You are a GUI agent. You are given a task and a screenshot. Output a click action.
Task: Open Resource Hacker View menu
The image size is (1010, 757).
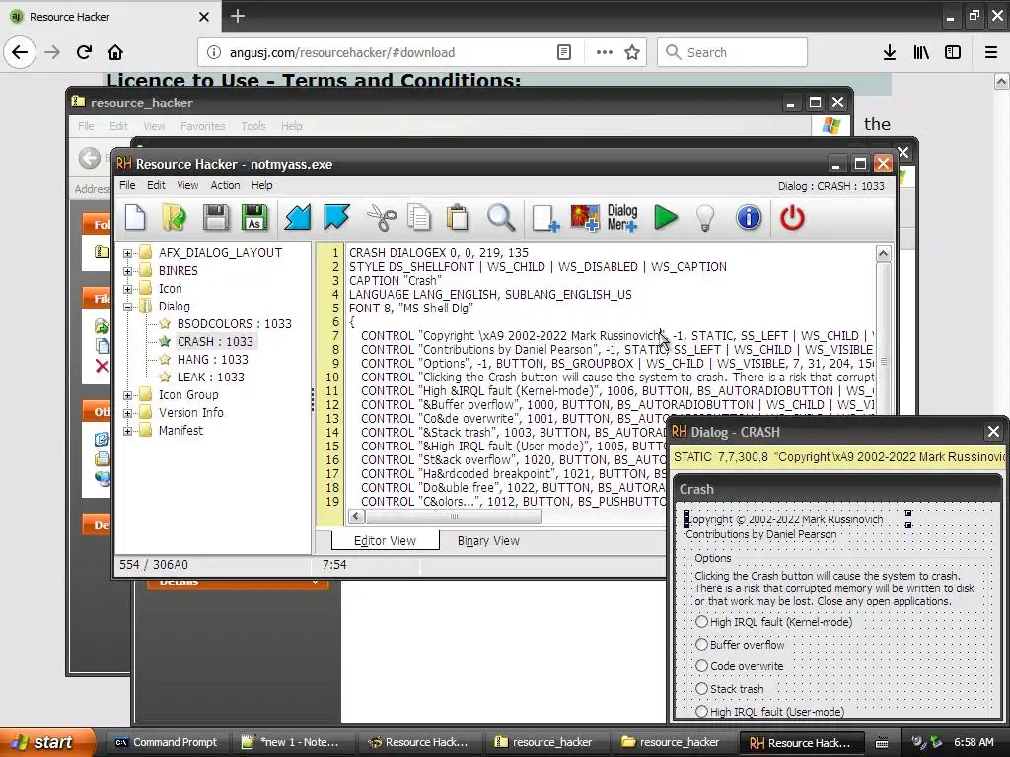(x=187, y=185)
